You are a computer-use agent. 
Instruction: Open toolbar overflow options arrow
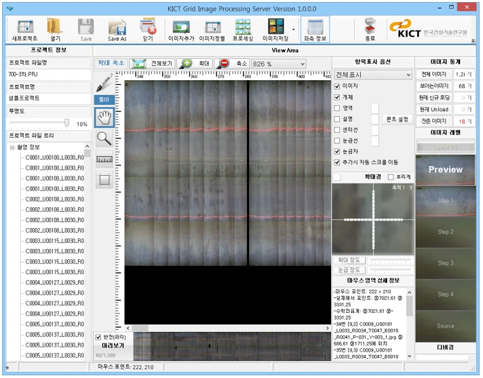click(474, 41)
